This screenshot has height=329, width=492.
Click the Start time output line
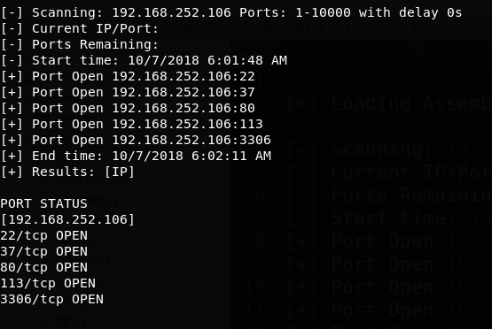pyautogui.click(x=144, y=60)
